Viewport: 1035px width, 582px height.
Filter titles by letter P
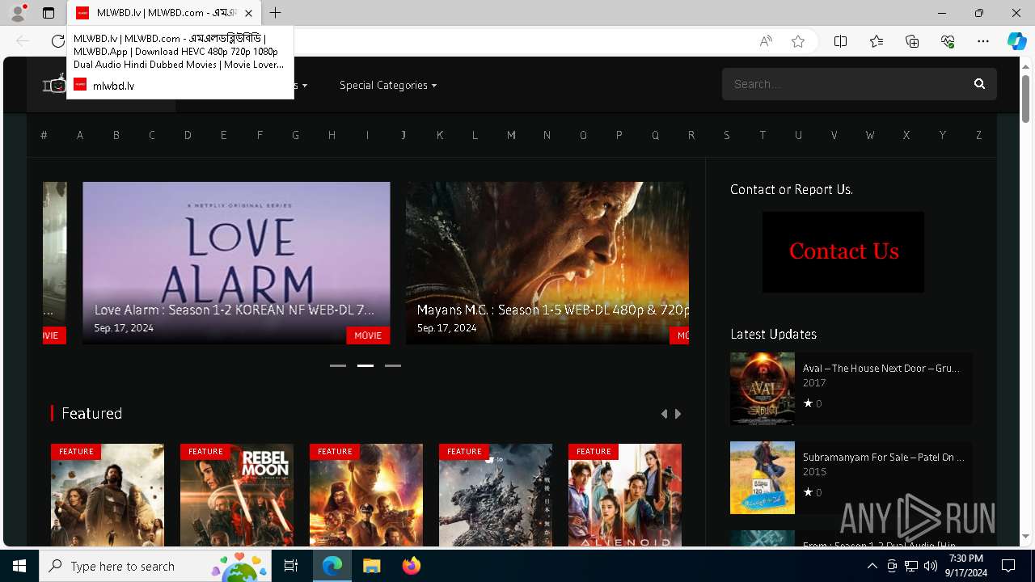[619, 135]
